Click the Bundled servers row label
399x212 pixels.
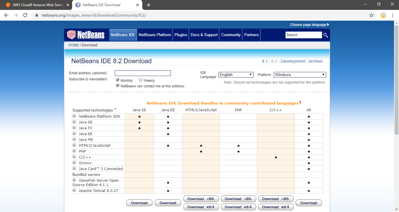(86, 174)
